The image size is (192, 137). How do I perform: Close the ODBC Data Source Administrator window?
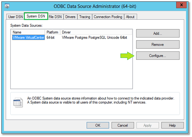[x=181, y=5]
